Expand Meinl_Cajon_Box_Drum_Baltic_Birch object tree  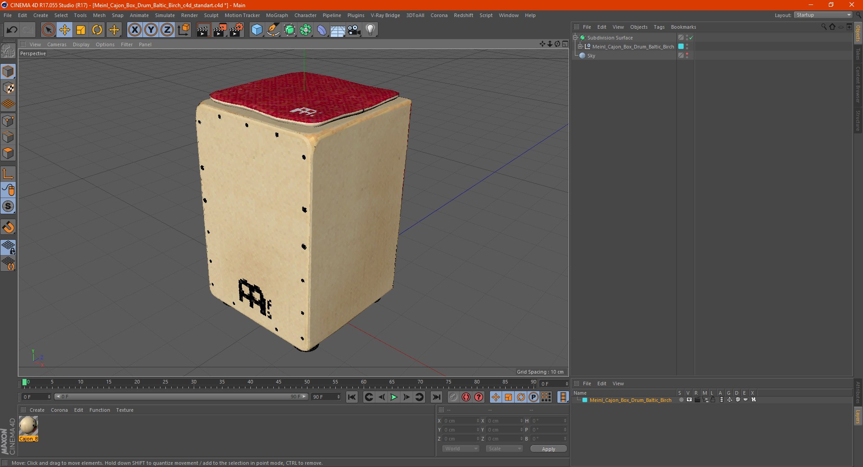coord(580,47)
